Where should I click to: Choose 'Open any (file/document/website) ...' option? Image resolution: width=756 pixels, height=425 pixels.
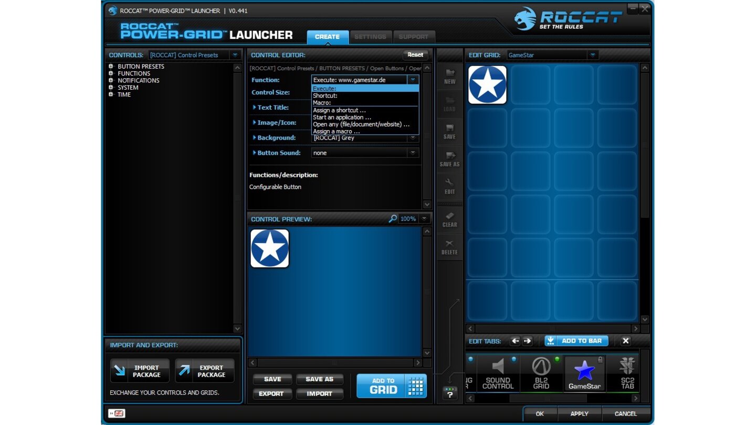pos(365,124)
